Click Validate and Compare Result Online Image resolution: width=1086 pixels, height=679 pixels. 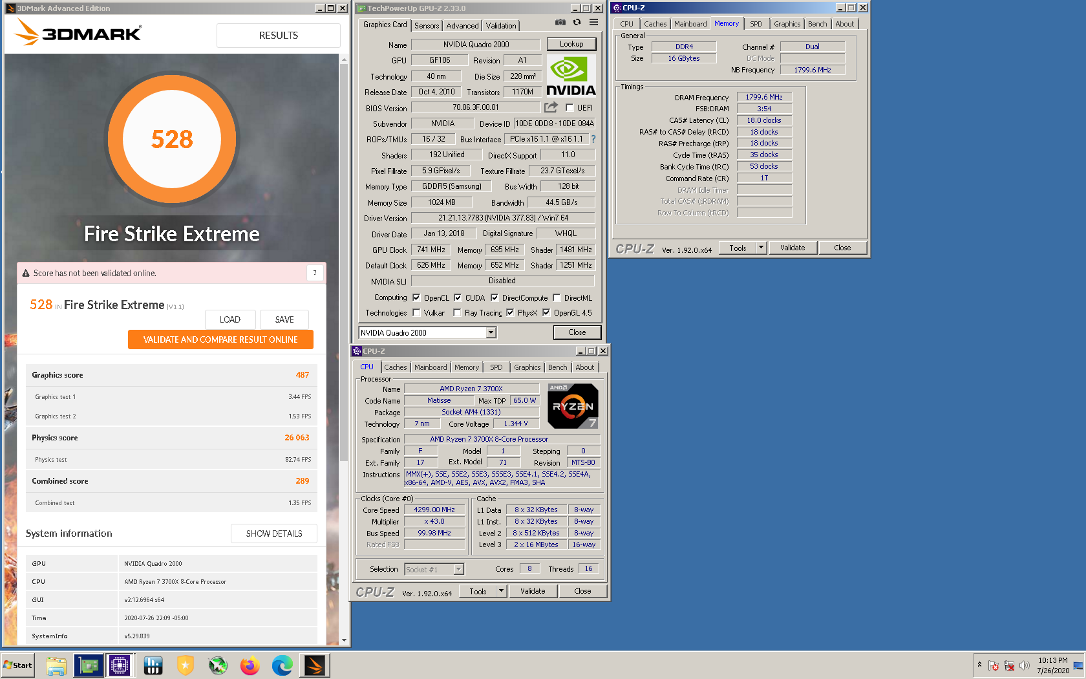pos(220,339)
